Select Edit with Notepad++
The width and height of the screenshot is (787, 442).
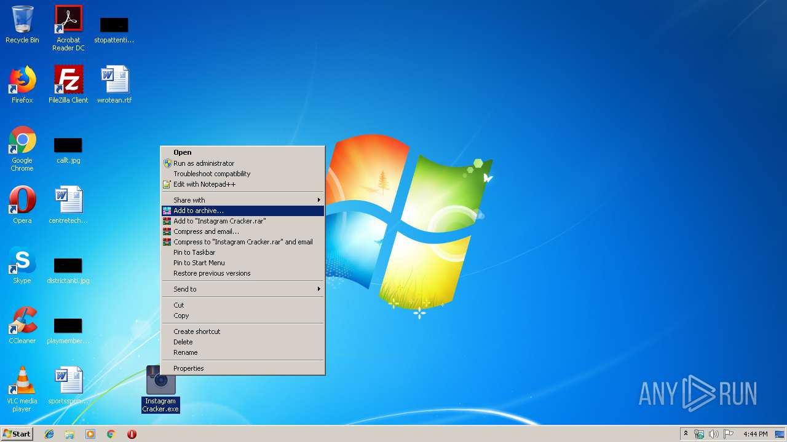(243, 184)
